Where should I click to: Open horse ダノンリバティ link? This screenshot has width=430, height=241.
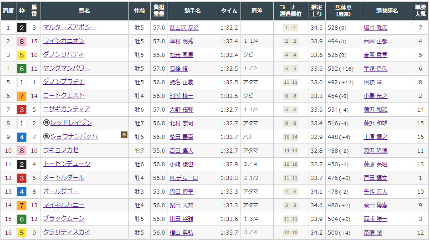(64, 55)
